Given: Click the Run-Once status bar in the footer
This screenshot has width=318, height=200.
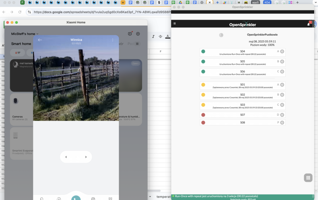Looking at the screenshot, I should pyautogui.click(x=217, y=196).
